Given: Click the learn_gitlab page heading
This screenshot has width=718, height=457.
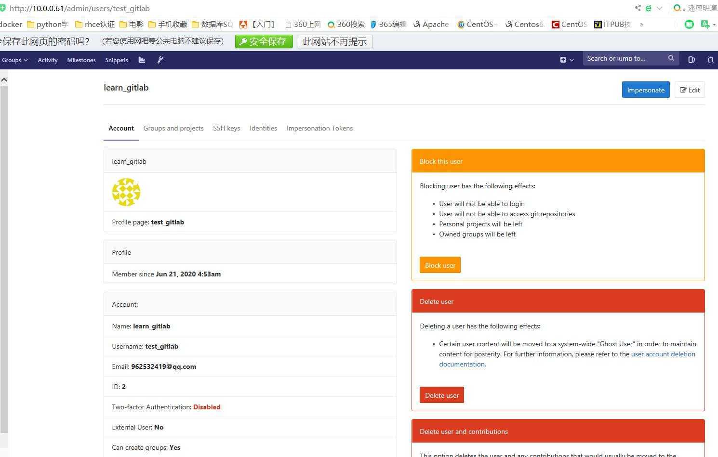Looking at the screenshot, I should tap(126, 88).
